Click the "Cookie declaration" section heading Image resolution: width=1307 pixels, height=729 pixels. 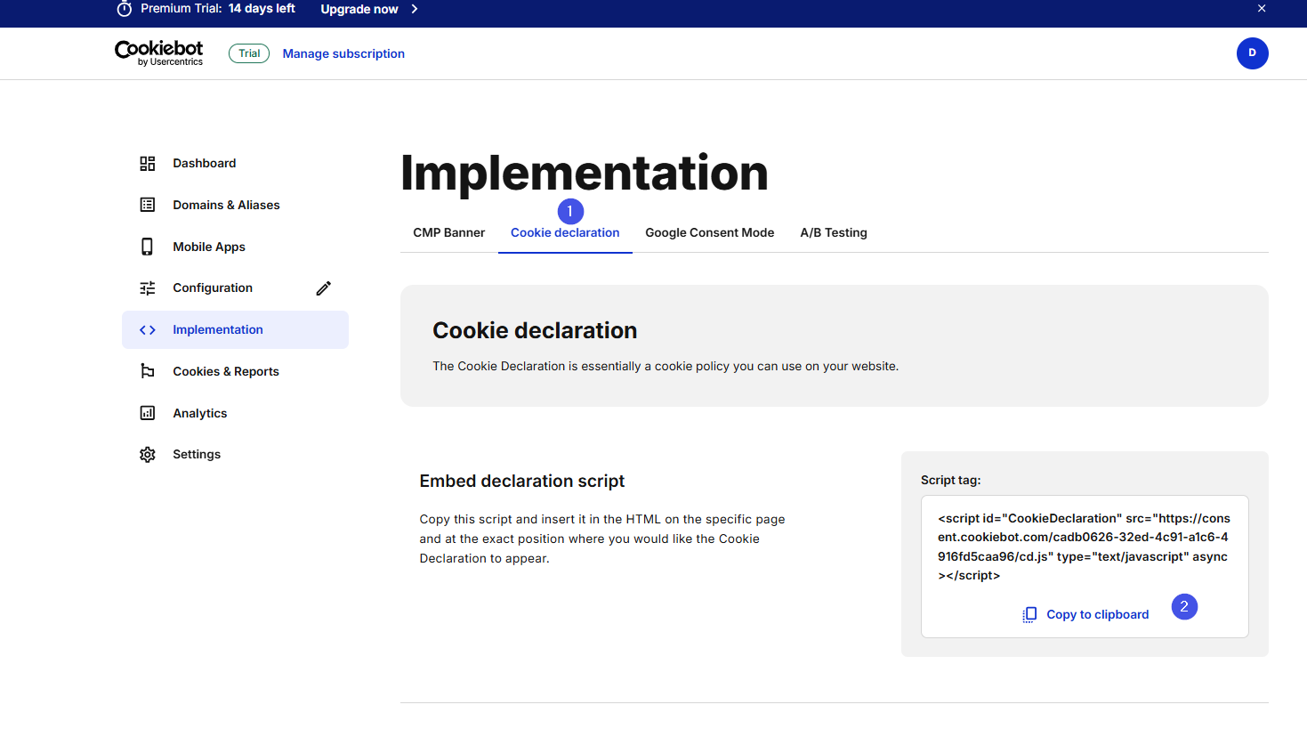tap(535, 330)
